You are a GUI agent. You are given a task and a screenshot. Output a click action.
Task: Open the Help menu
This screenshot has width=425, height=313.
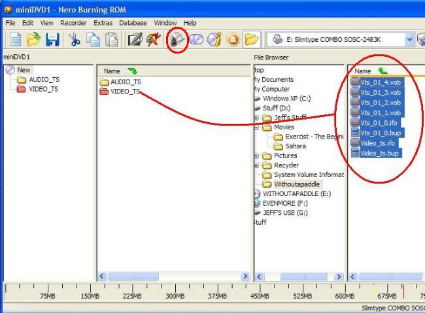(x=190, y=23)
